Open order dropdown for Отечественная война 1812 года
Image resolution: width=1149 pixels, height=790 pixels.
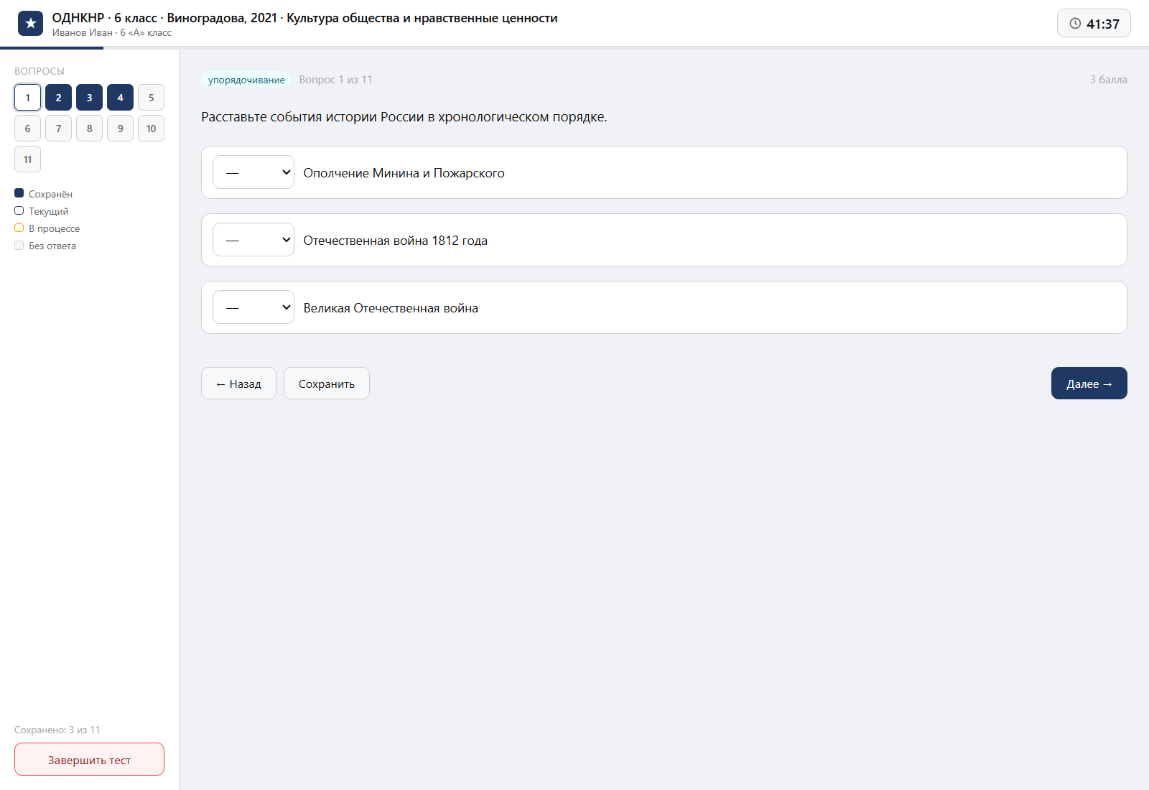click(x=253, y=240)
